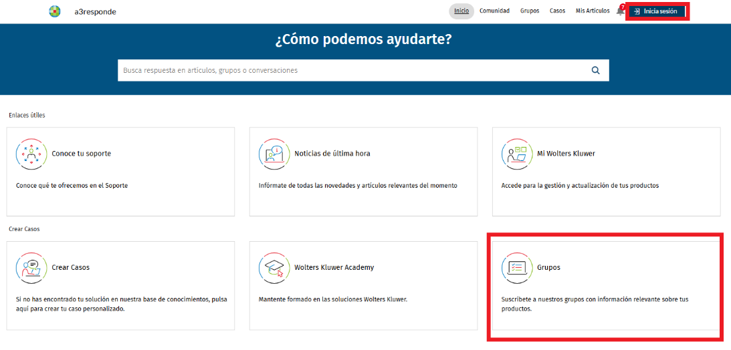The width and height of the screenshot is (731, 350).
Task: Open the Crear Casos card title
Action: (70, 268)
